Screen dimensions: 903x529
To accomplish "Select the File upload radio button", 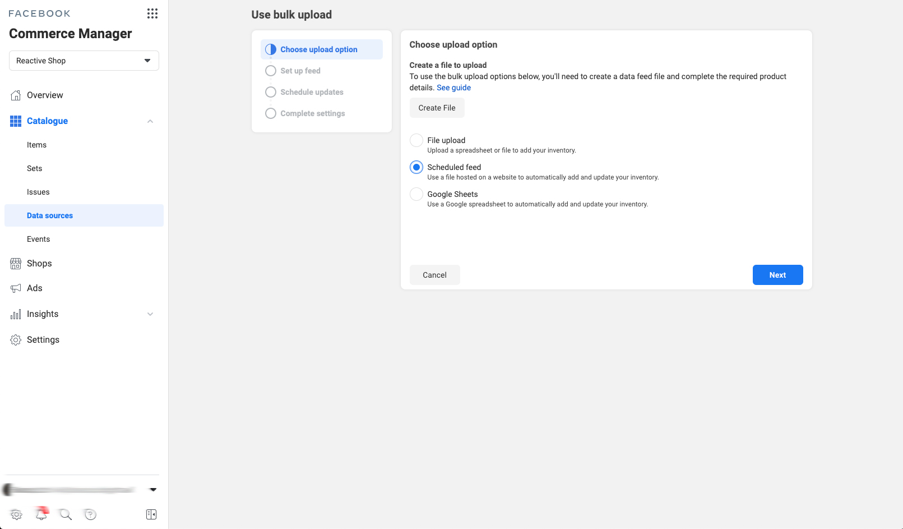I will point(416,140).
